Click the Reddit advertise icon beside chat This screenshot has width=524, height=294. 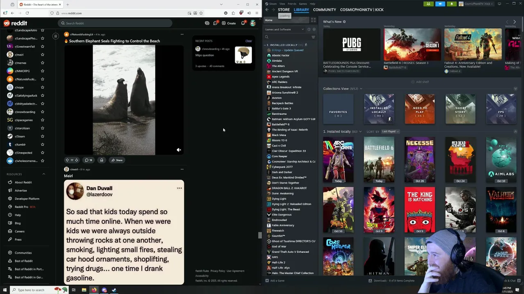point(207,23)
